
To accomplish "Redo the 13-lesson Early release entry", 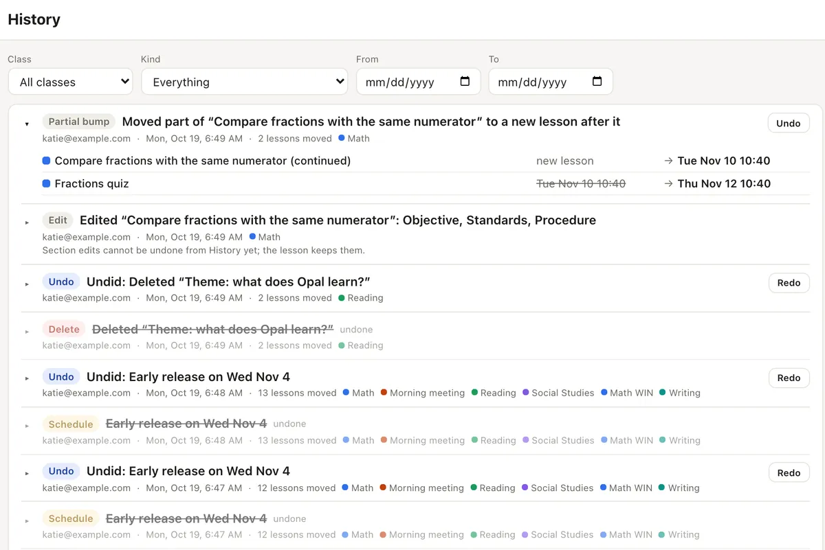I will click(789, 378).
